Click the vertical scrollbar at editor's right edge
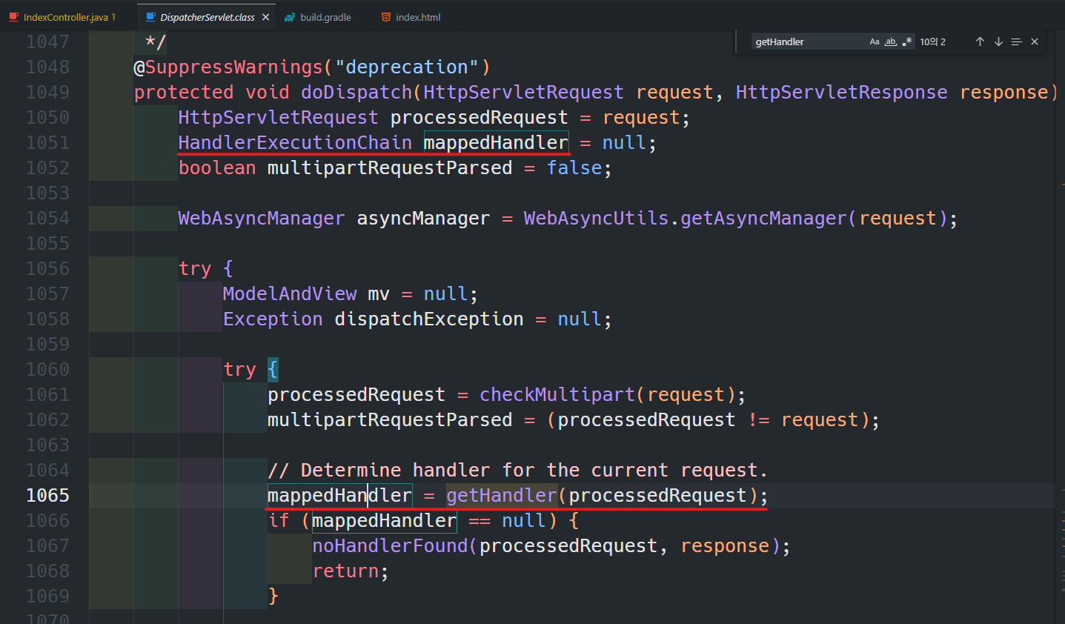This screenshot has height=624, width=1065. 1060,326
